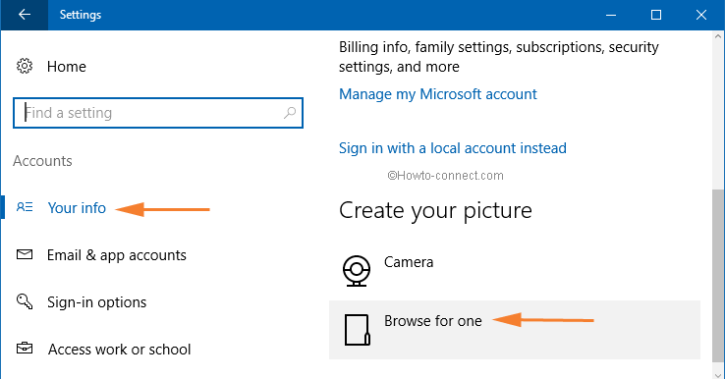Image resolution: width=725 pixels, height=379 pixels.
Task: Click the briefcase icon for work access
Action: click(x=25, y=348)
